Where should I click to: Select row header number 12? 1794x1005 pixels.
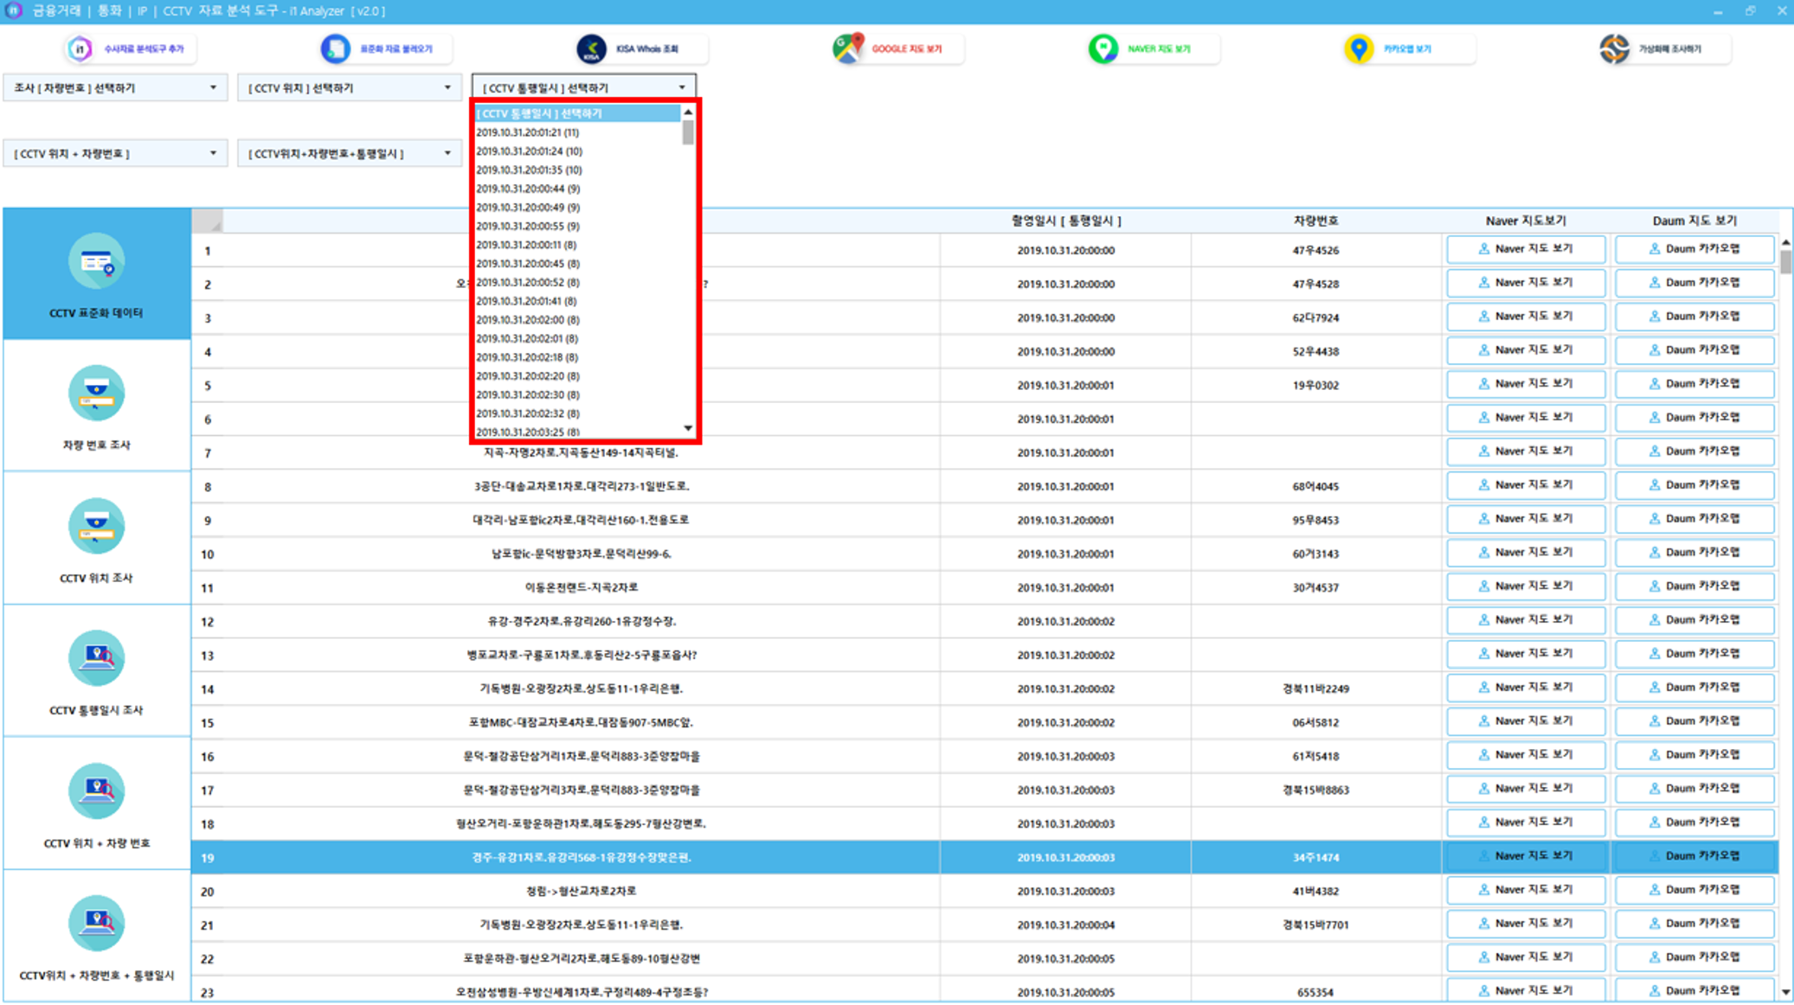[x=208, y=622]
